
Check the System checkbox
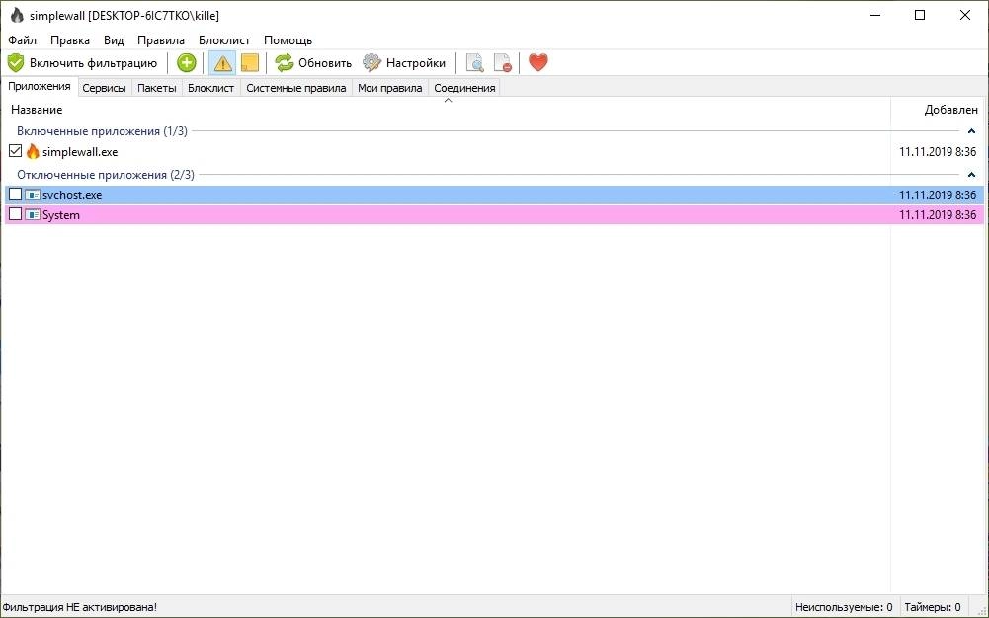(15, 214)
